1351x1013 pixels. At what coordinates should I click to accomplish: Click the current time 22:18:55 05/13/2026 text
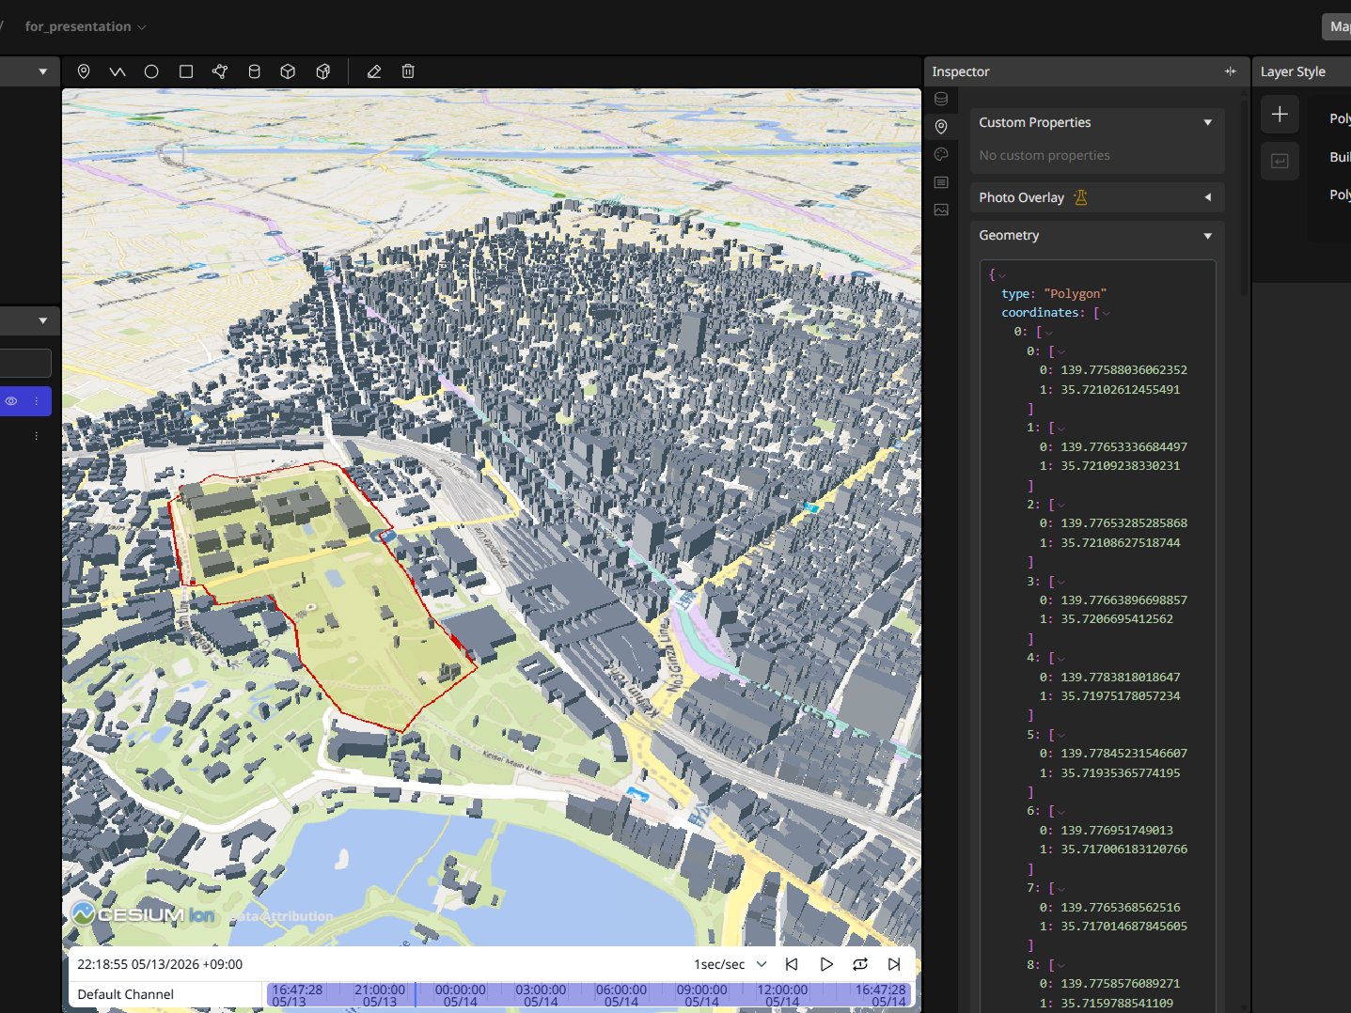160,964
